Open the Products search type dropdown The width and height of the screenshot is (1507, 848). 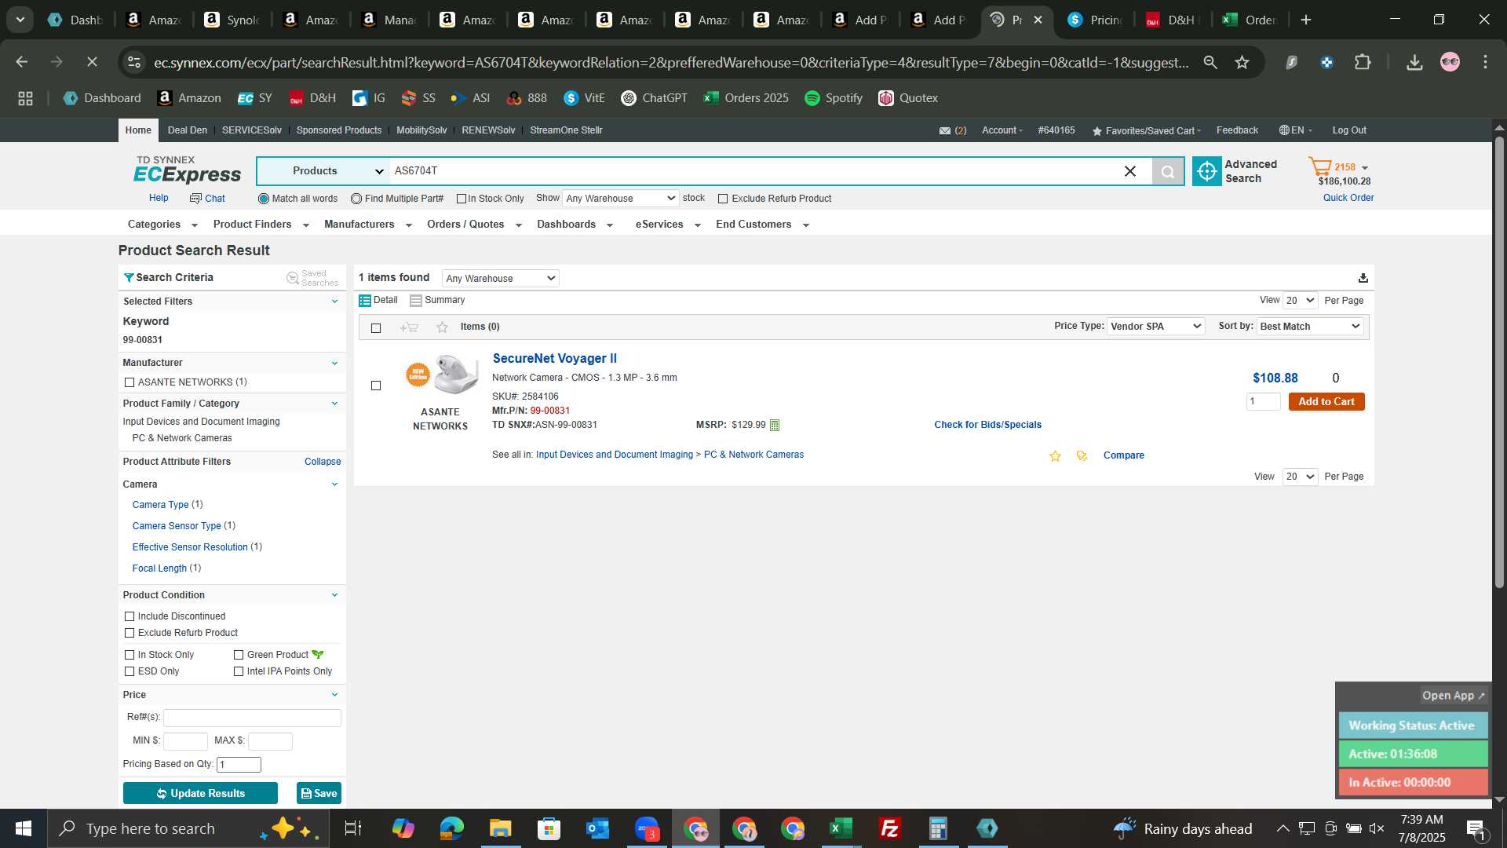(x=323, y=171)
